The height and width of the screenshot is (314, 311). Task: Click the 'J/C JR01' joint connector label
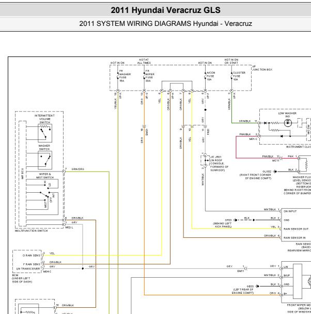[x=216, y=157]
